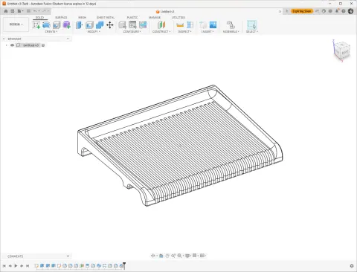This screenshot has height=272, width=357.
Task: Switch to the Utilities tab
Action: 178,17
